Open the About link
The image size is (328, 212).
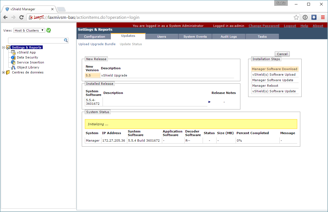[318, 26]
